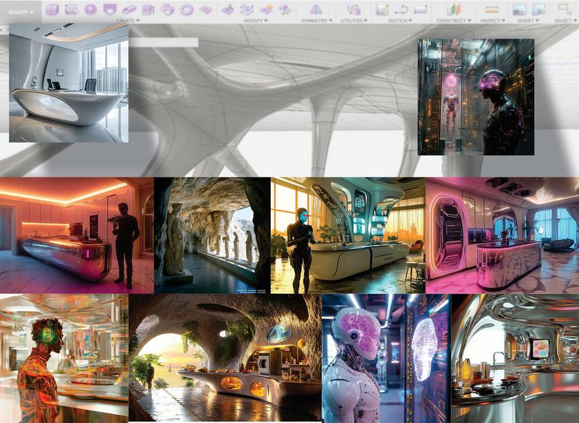Select the Box create tool icon
579x423 pixels.
pyautogui.click(x=52, y=9)
